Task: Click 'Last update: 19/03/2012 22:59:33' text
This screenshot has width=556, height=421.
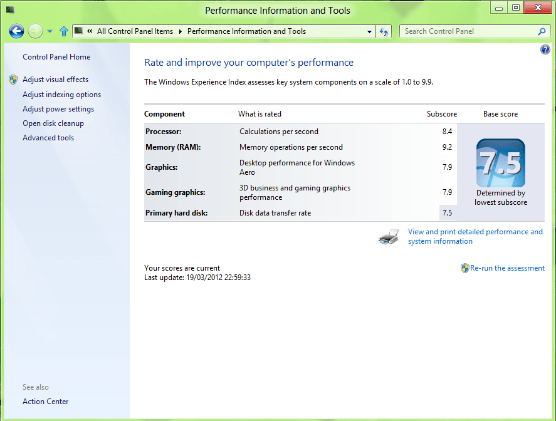Action: (x=197, y=278)
